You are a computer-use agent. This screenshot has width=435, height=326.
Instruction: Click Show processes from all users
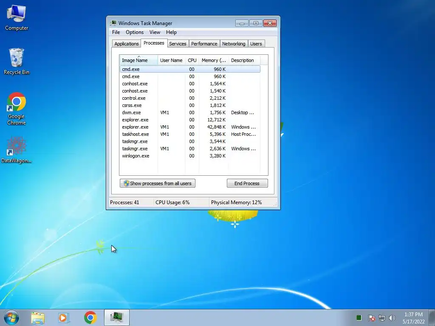[x=158, y=183]
